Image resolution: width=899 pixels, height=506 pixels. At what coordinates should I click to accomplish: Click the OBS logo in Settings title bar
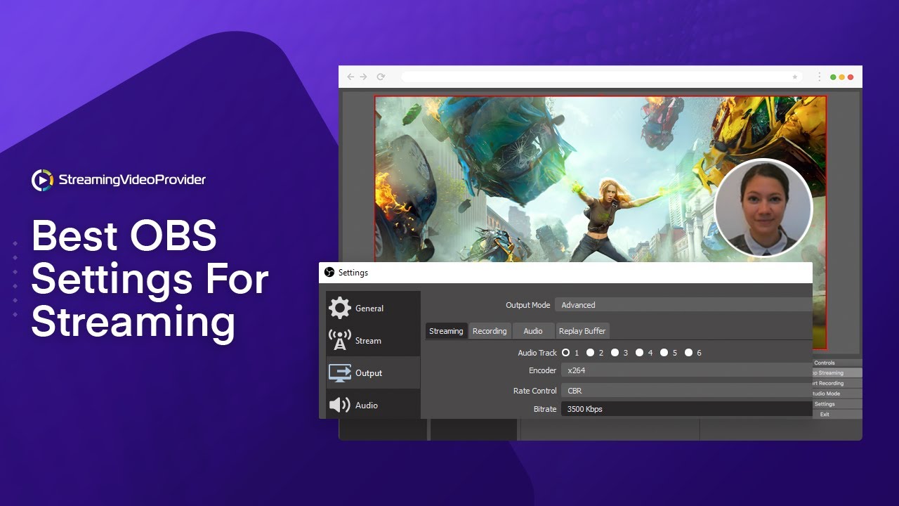pos(329,273)
